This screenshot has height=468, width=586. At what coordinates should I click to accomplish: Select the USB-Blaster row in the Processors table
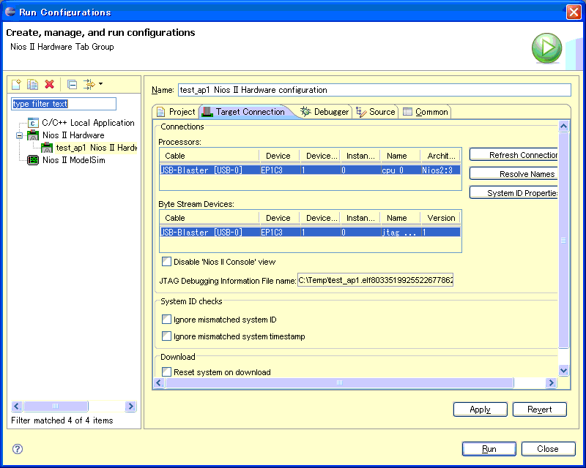pyautogui.click(x=310, y=170)
